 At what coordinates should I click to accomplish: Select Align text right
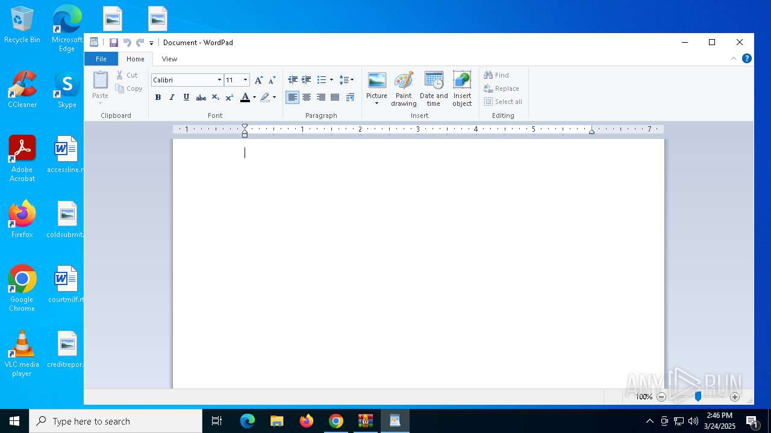pos(321,97)
